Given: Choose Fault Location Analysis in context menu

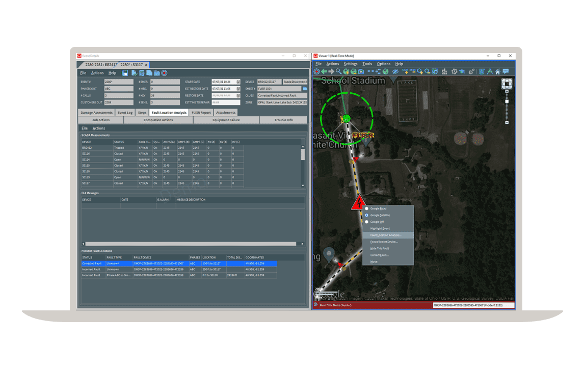Looking at the screenshot, I should pyautogui.click(x=388, y=235).
